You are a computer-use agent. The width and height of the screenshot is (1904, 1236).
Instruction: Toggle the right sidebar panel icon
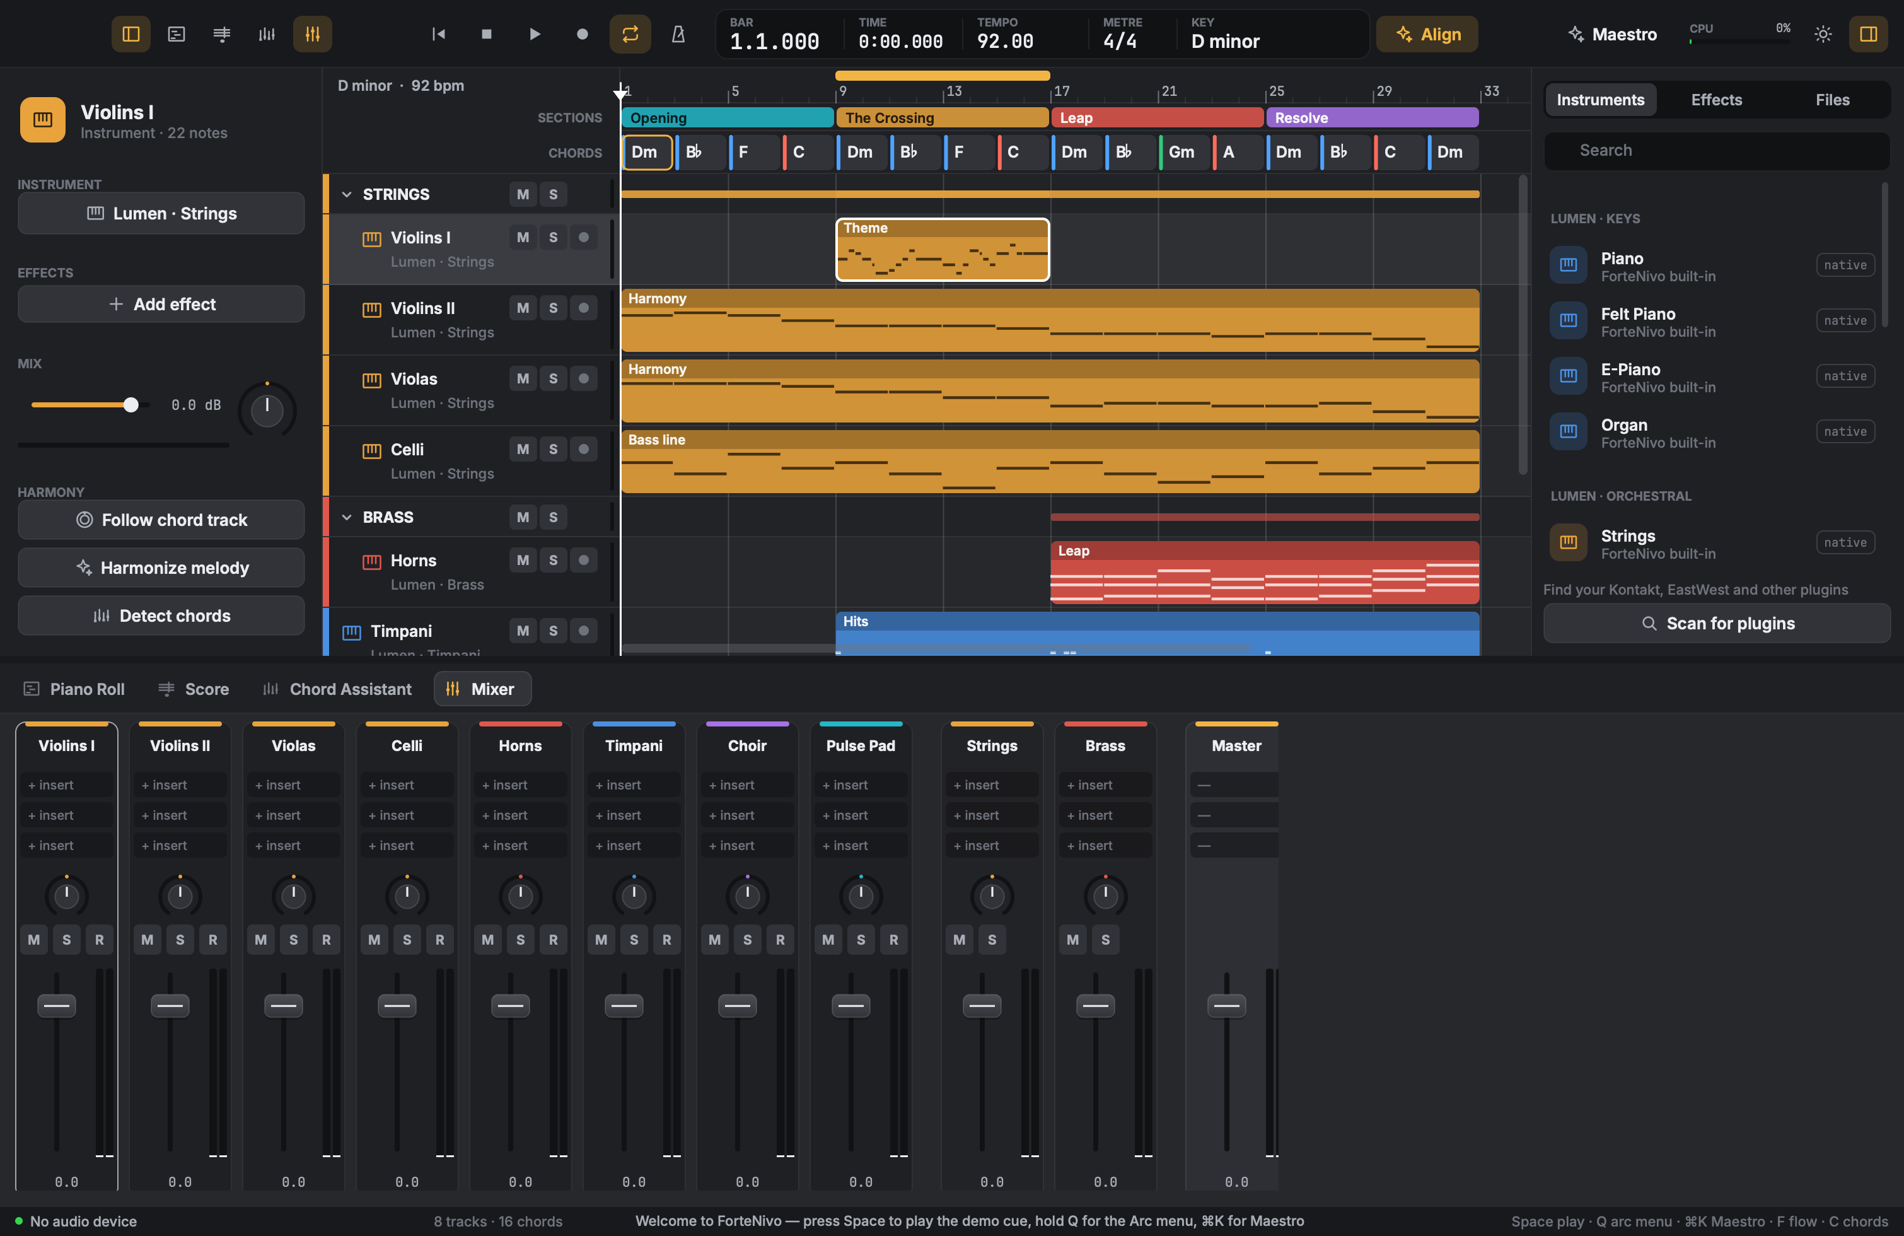pyautogui.click(x=1869, y=33)
